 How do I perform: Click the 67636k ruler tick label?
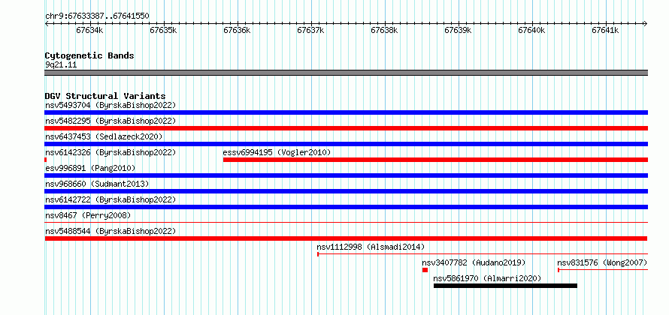tap(237, 31)
